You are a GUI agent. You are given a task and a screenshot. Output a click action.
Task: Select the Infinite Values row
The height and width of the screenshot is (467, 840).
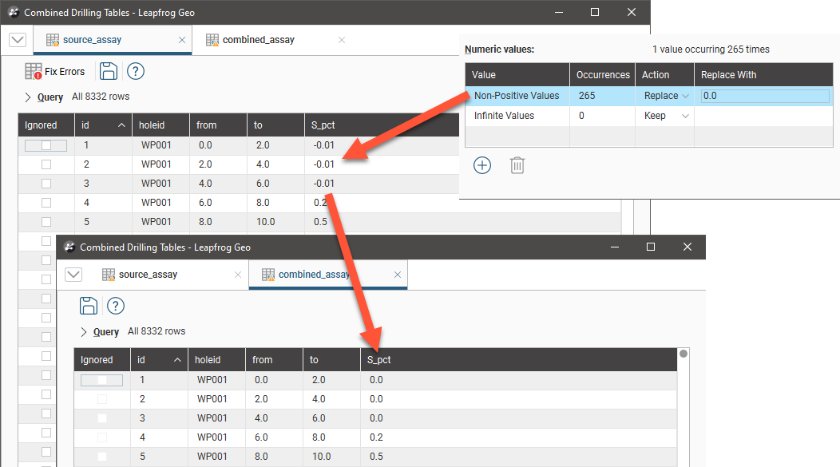coord(648,116)
